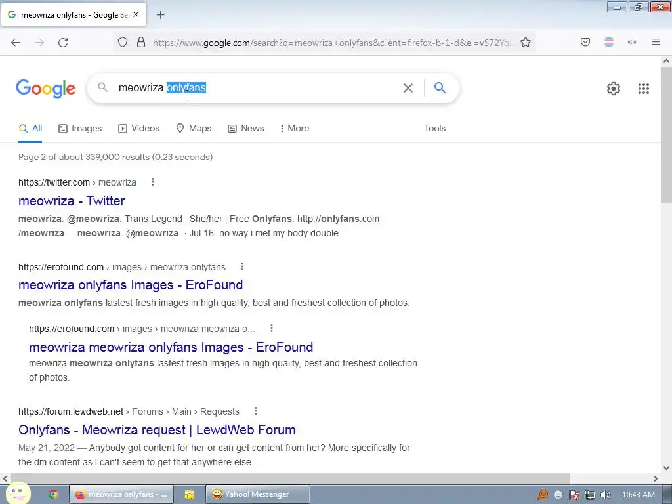This screenshot has width=672, height=504.
Task: Open options dots for forum.lewdweb.net result
Action: 256,411
